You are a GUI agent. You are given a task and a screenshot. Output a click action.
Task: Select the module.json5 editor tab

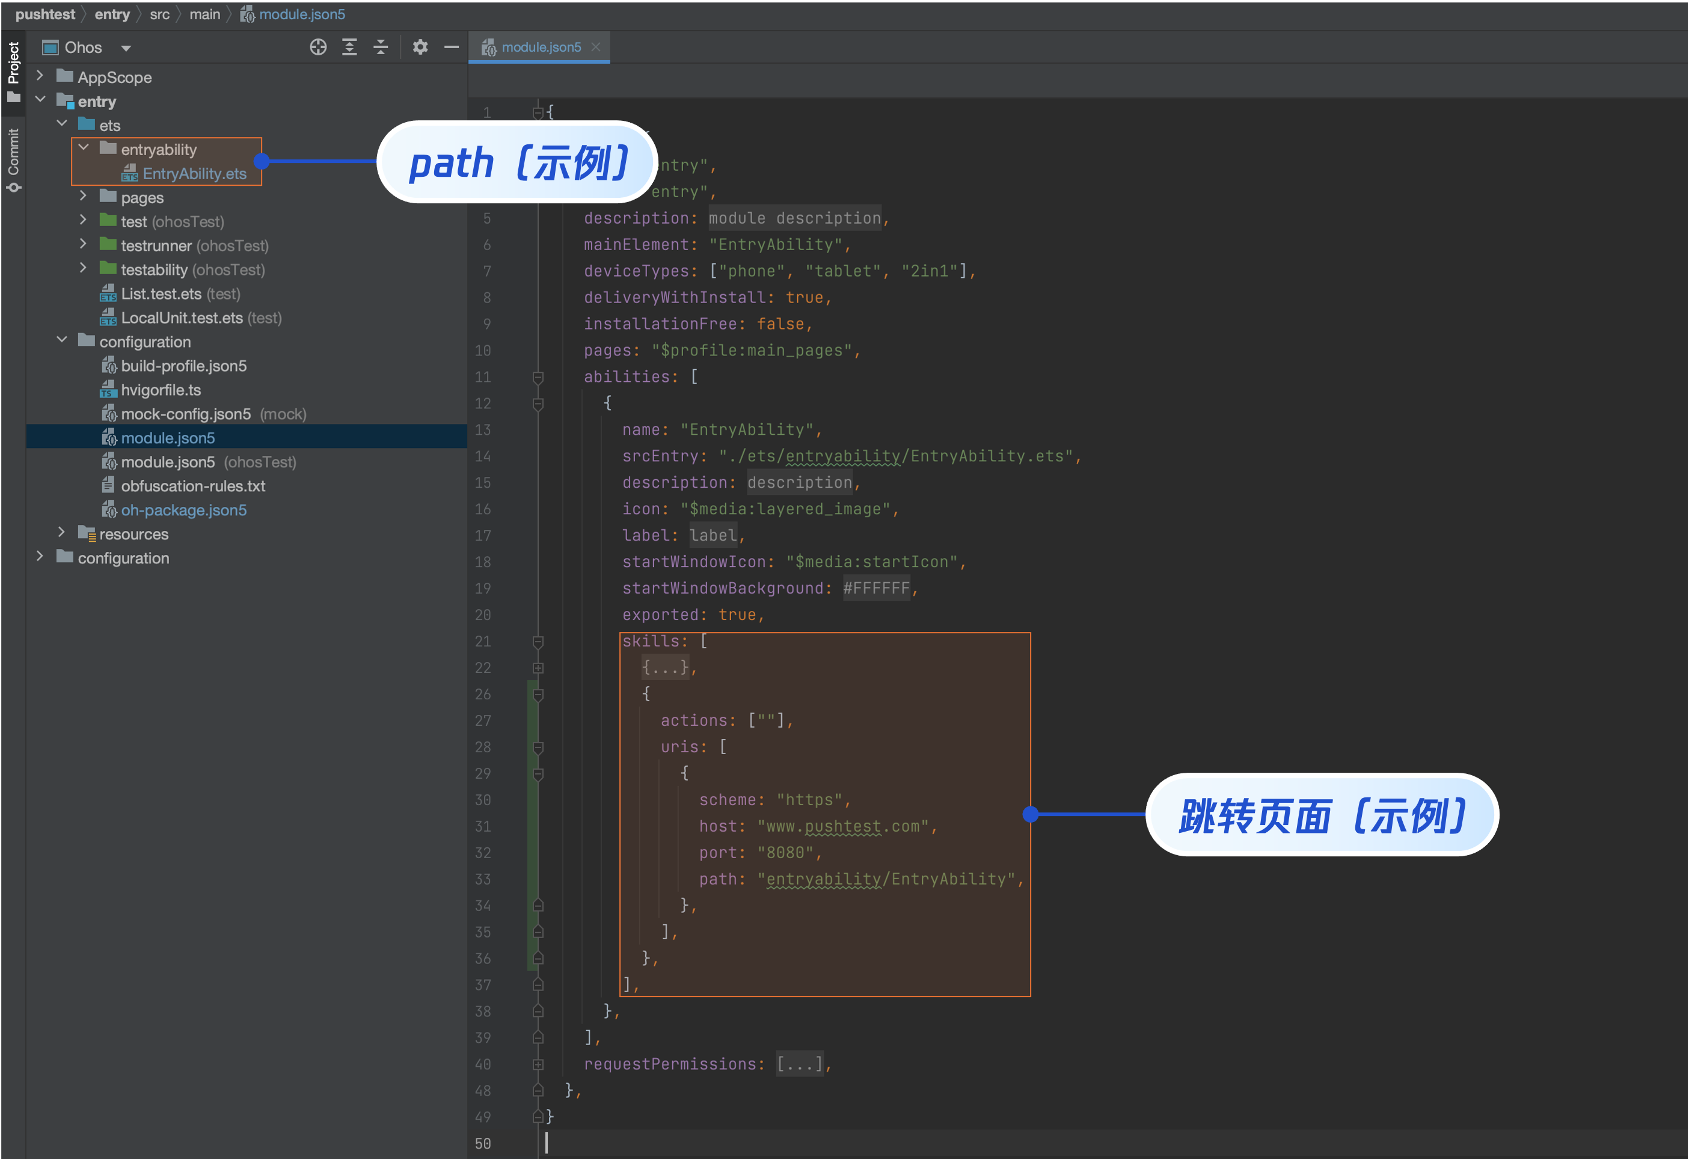point(539,48)
